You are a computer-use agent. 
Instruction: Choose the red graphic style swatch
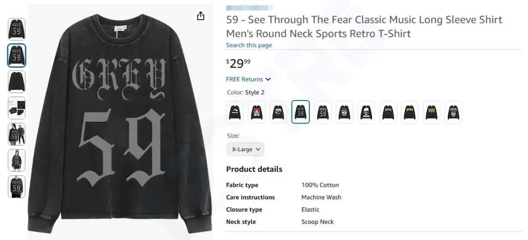257,112
